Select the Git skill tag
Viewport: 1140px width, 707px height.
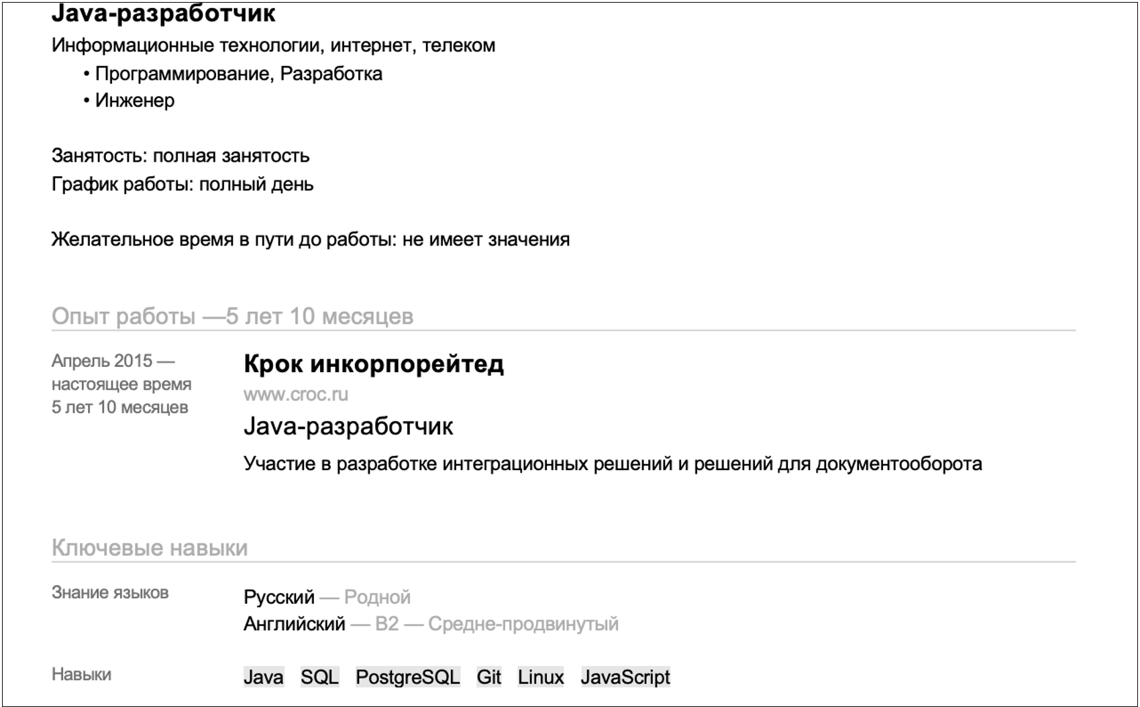tap(488, 677)
